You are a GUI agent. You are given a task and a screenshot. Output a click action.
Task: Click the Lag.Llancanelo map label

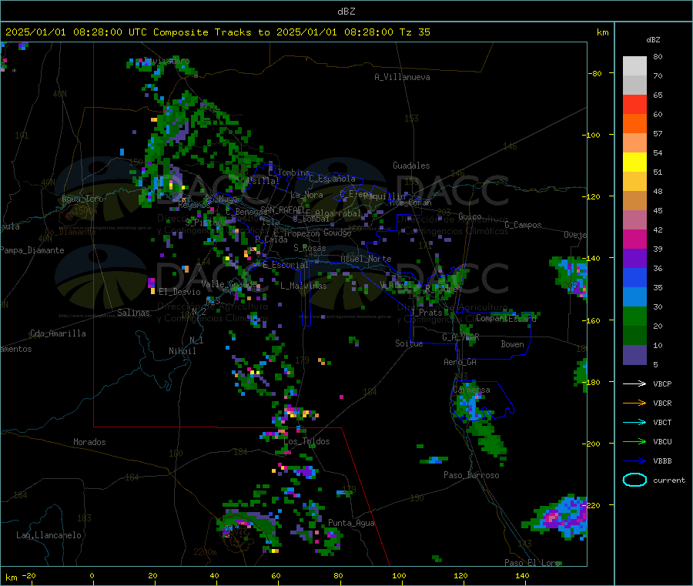(x=49, y=535)
